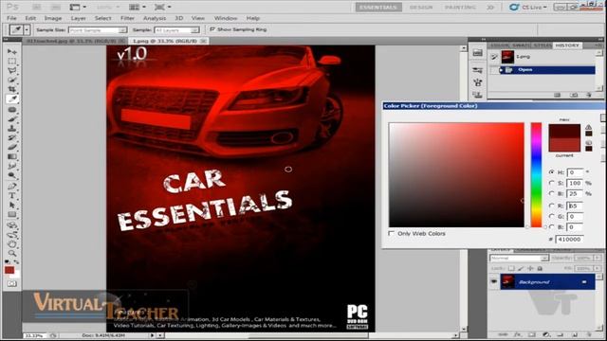The height and width of the screenshot is (341, 607).
Task: Switch to the Painting workspace
Action: pyautogui.click(x=460, y=7)
